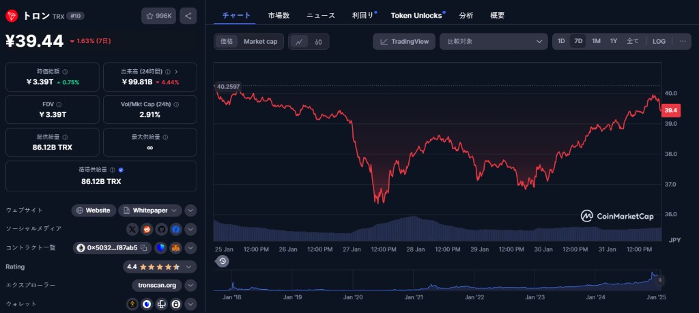Image resolution: width=699 pixels, height=313 pixels.
Task: Open the X (Twitter) social link
Action: 132,229
